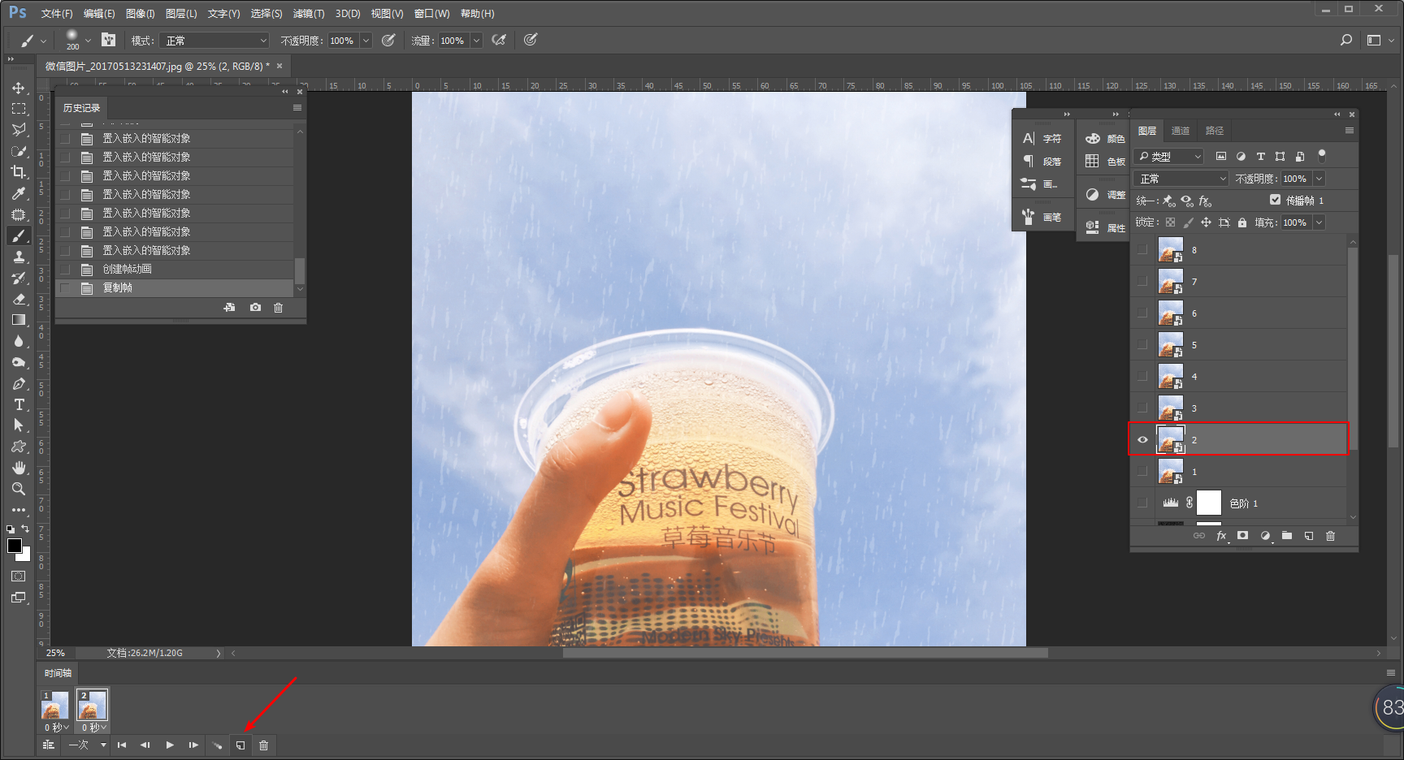1404x760 pixels.
Task: Hide layer 2 with its eye icon
Action: pos(1143,440)
